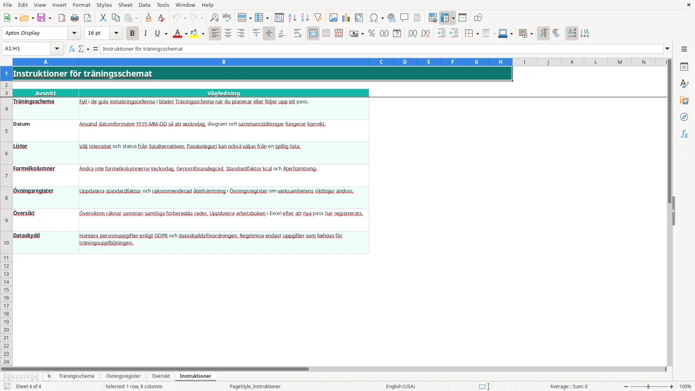Switch to the Översikt sheet tab
This screenshot has height=391, width=695.
pos(160,377)
